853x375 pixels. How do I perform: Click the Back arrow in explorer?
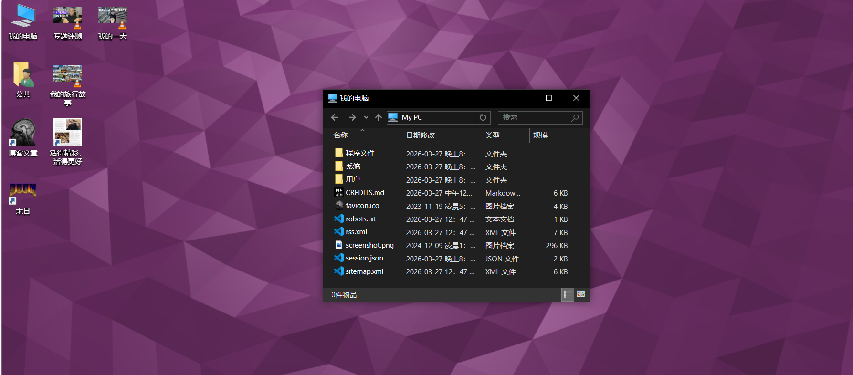coord(335,117)
